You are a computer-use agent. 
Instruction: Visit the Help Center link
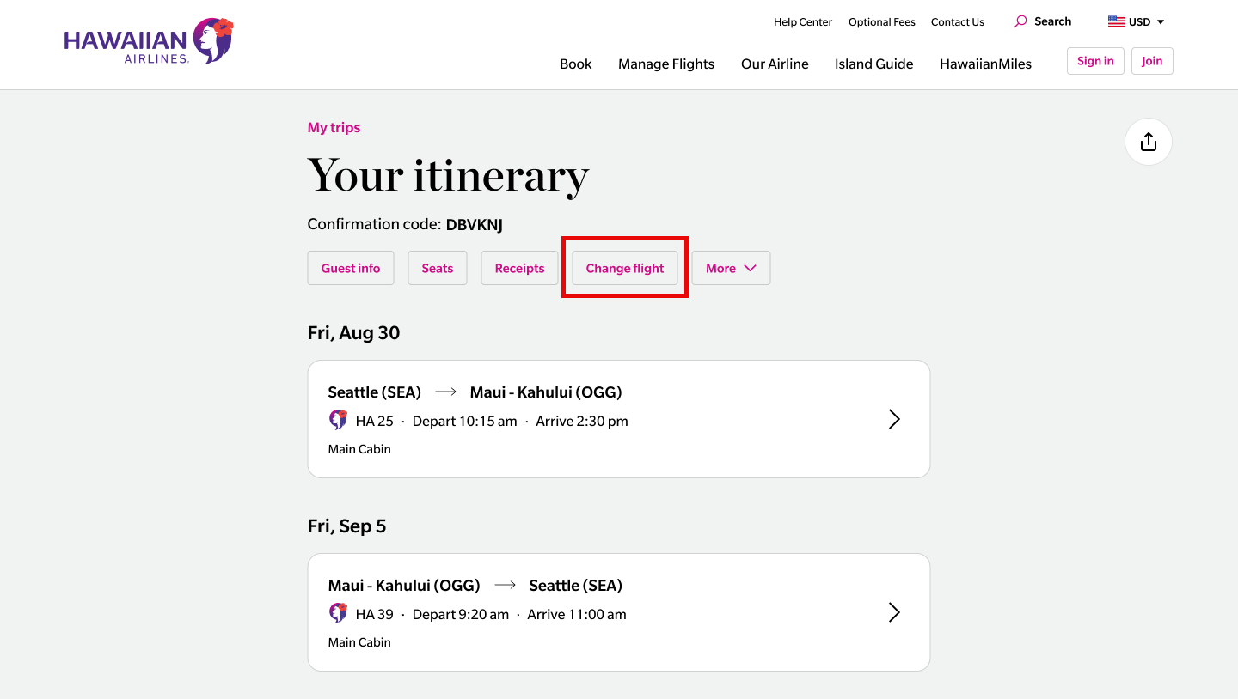(x=803, y=22)
